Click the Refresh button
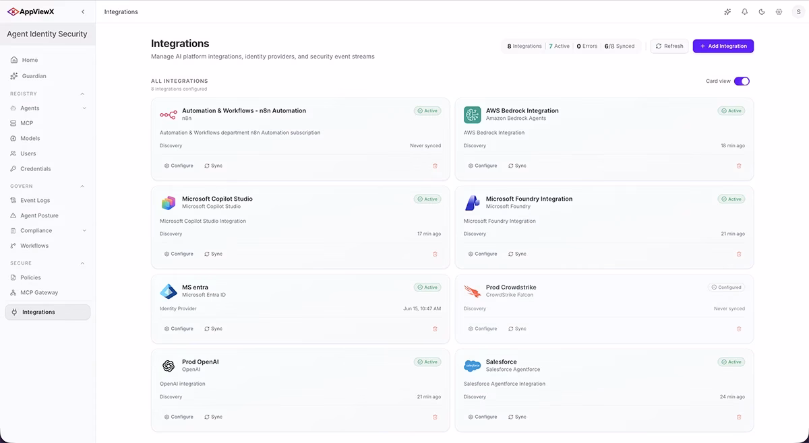Image resolution: width=809 pixels, height=443 pixels. click(669, 46)
